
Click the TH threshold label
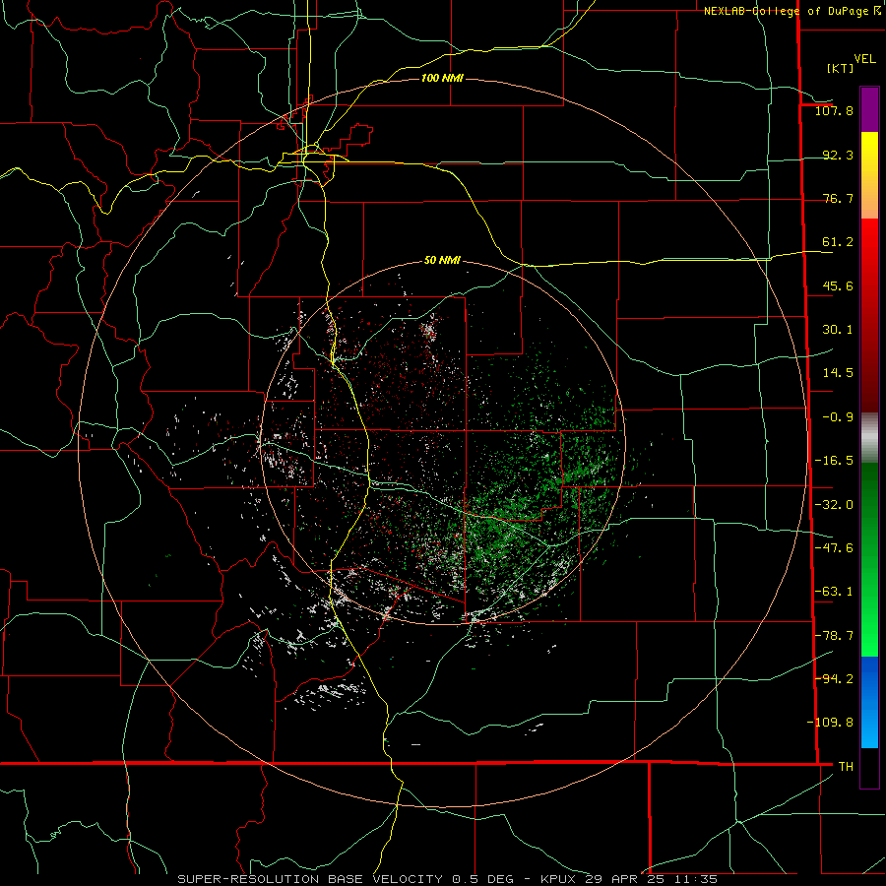point(846,767)
